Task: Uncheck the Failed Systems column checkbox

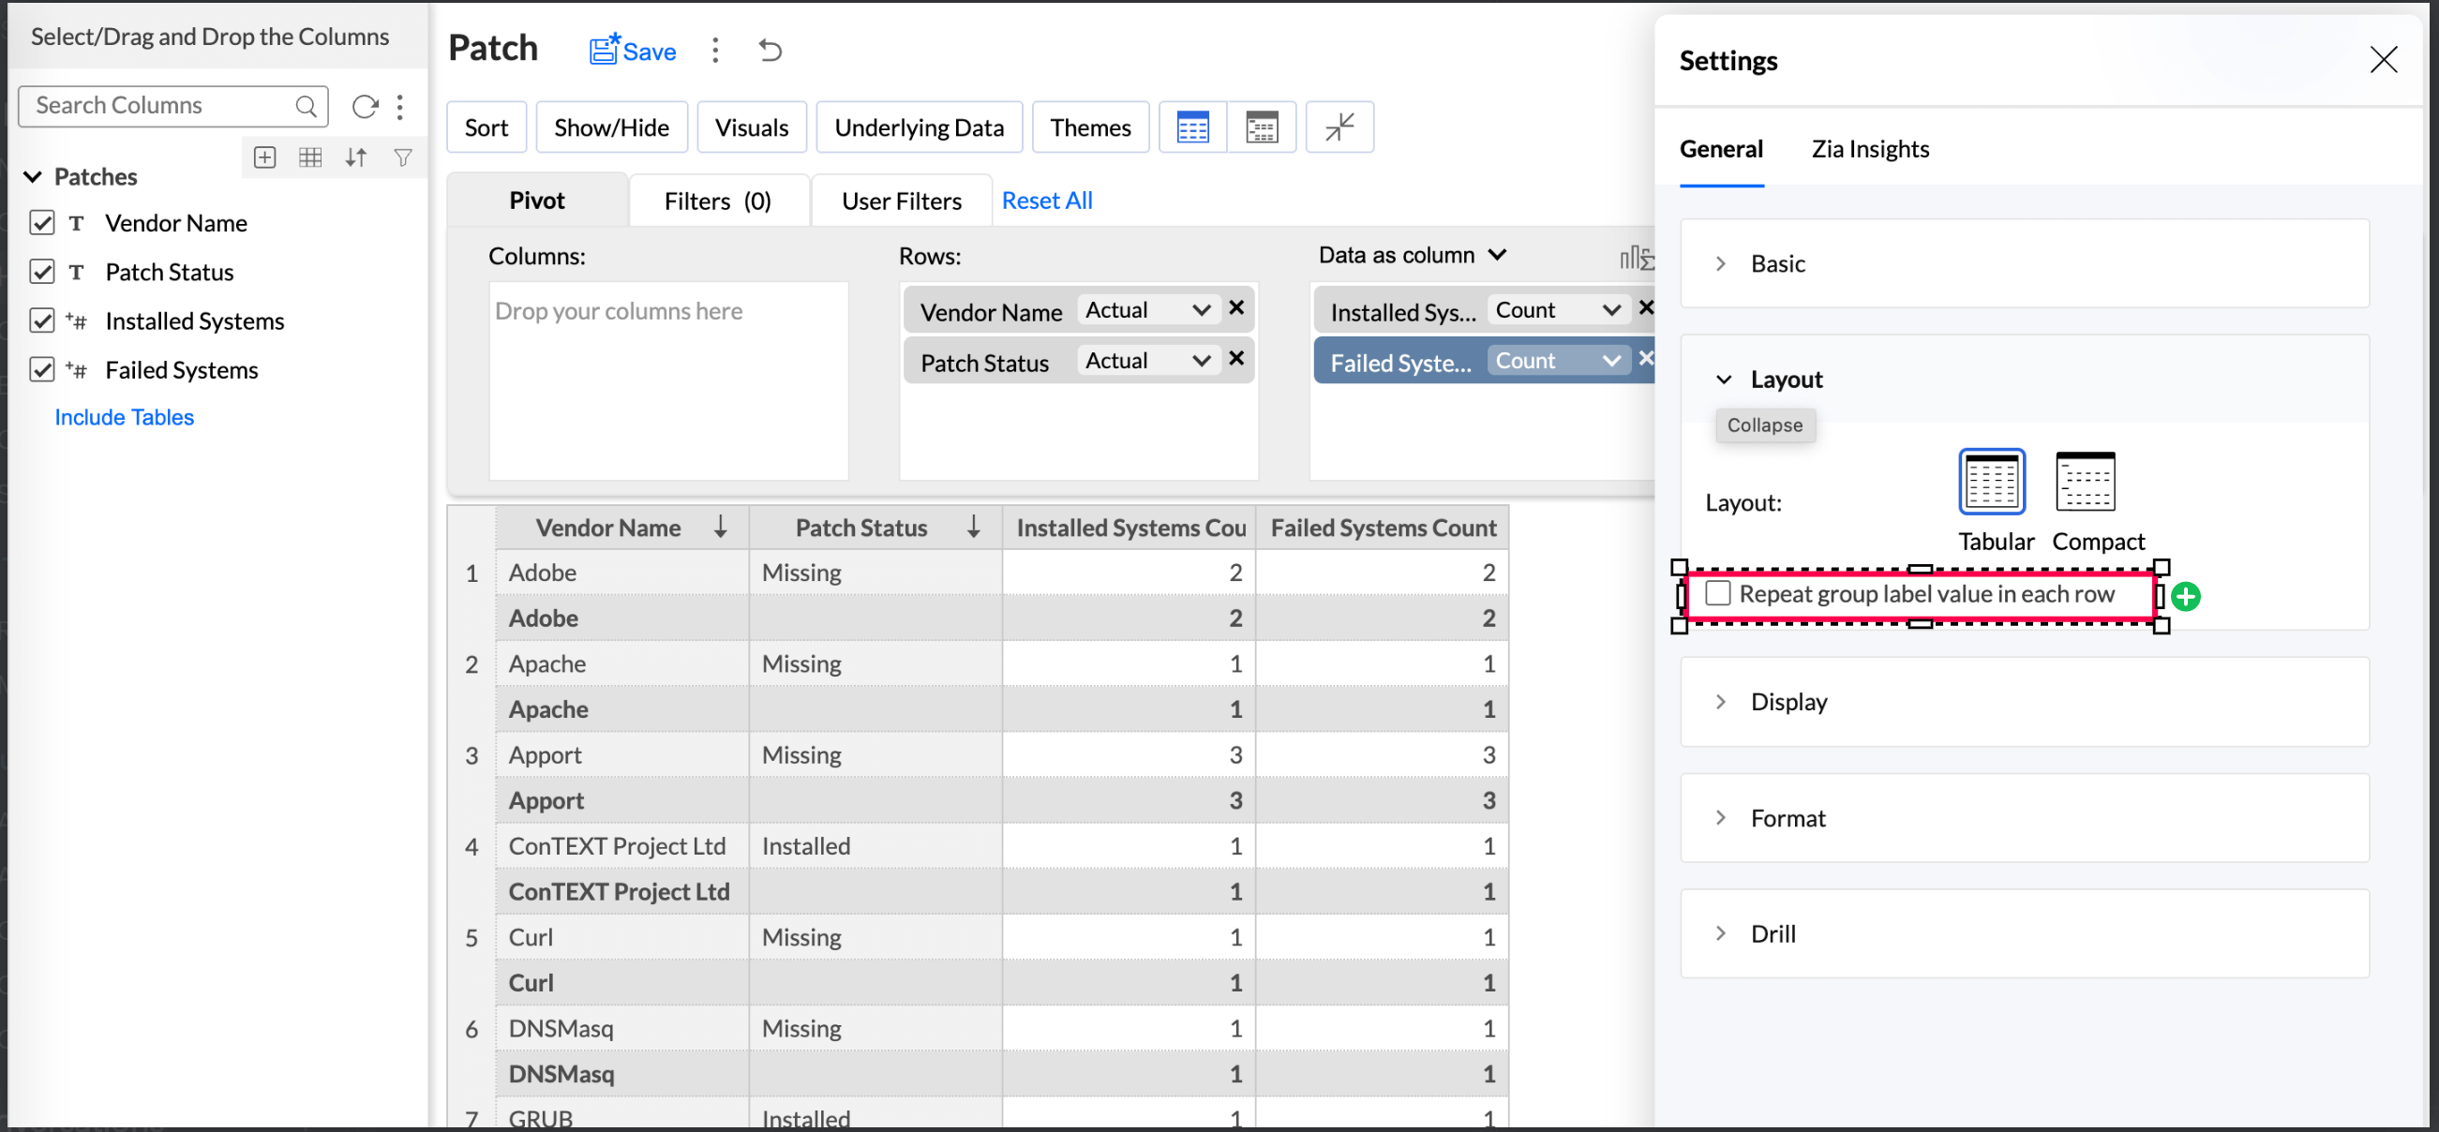Action: pyautogui.click(x=41, y=370)
